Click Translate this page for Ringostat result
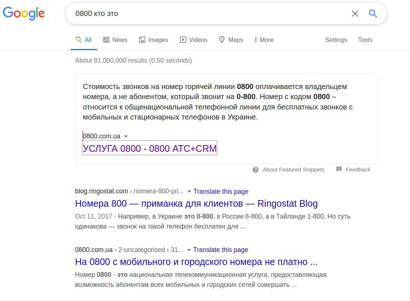410x301 pixels. click(x=221, y=192)
